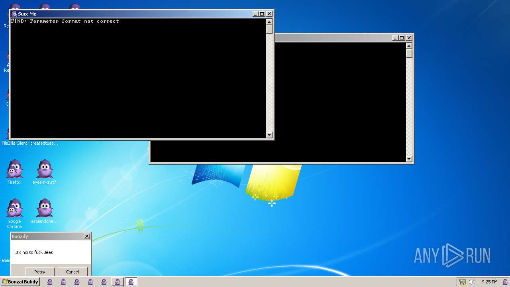This screenshot has width=510, height=287.
Task: Click the "It's hip to fuck Bees" message text
Action: 34,252
